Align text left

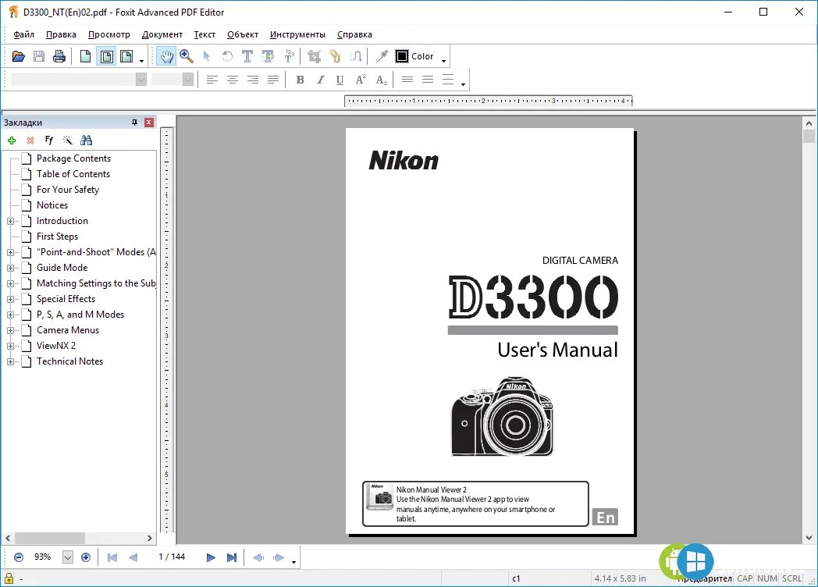click(x=212, y=80)
